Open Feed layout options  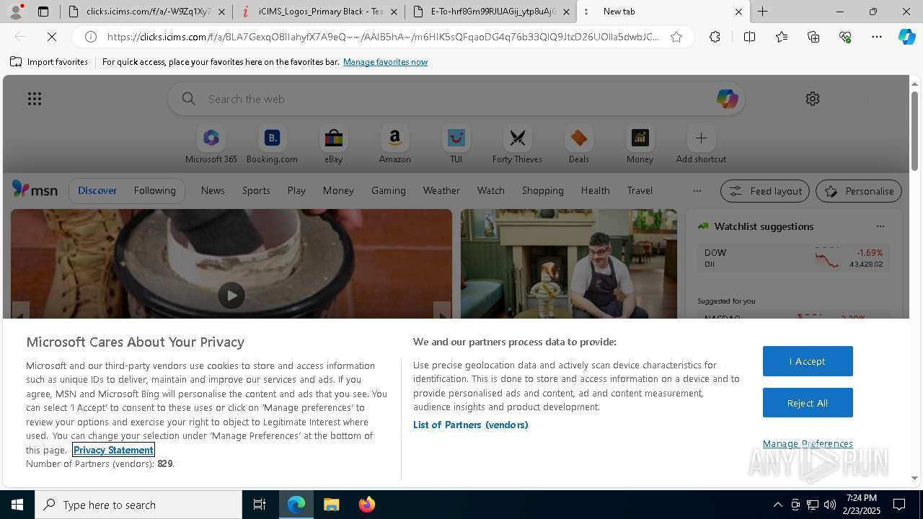point(765,191)
